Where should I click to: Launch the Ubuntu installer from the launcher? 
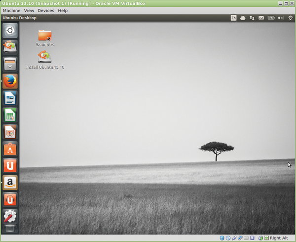tap(10, 47)
